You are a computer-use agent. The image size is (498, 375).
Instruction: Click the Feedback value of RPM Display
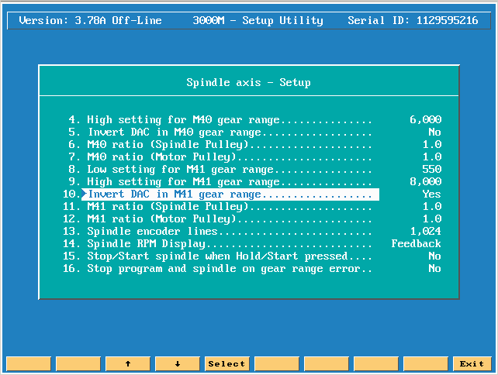point(416,243)
